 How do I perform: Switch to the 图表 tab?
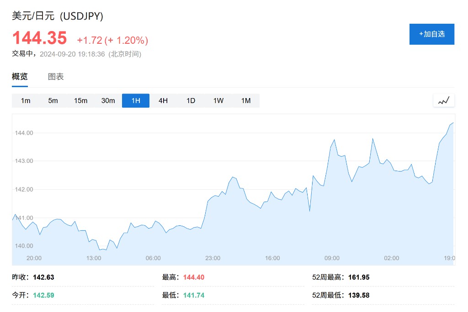56,77
